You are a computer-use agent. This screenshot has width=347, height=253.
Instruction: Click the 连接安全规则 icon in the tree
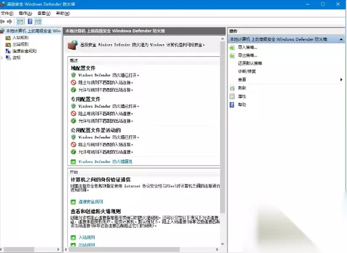tap(8, 51)
